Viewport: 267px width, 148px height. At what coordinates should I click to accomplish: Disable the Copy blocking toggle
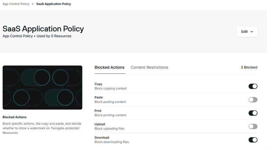click(x=253, y=86)
